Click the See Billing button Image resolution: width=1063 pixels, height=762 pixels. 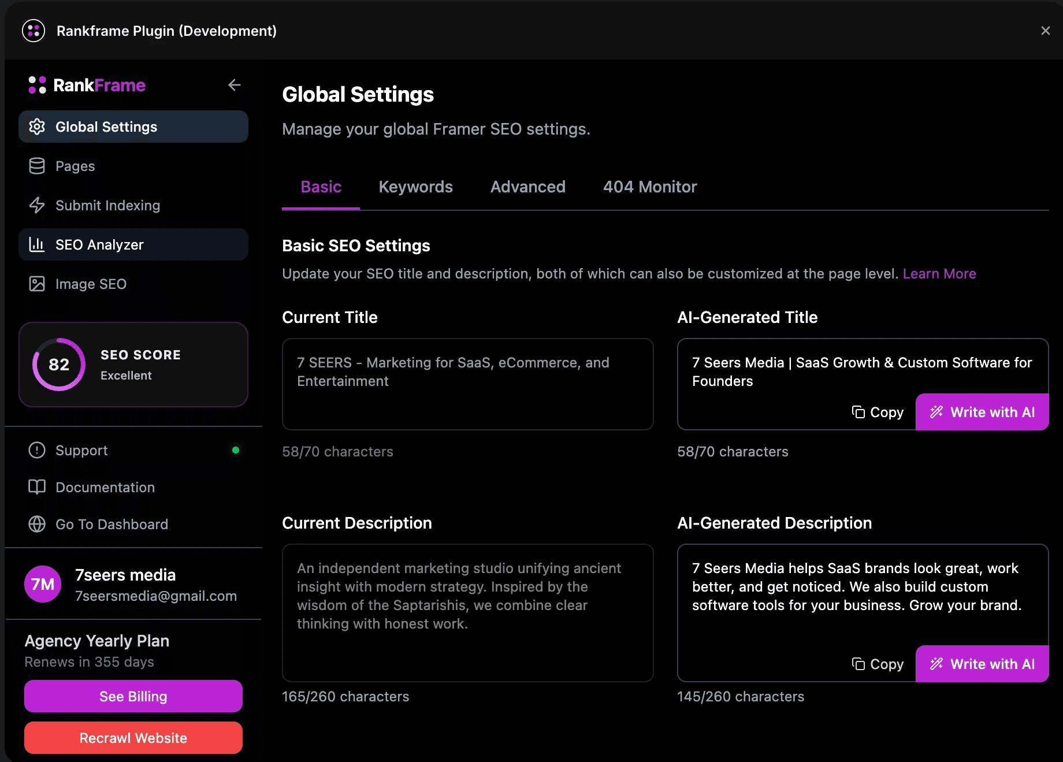click(133, 696)
